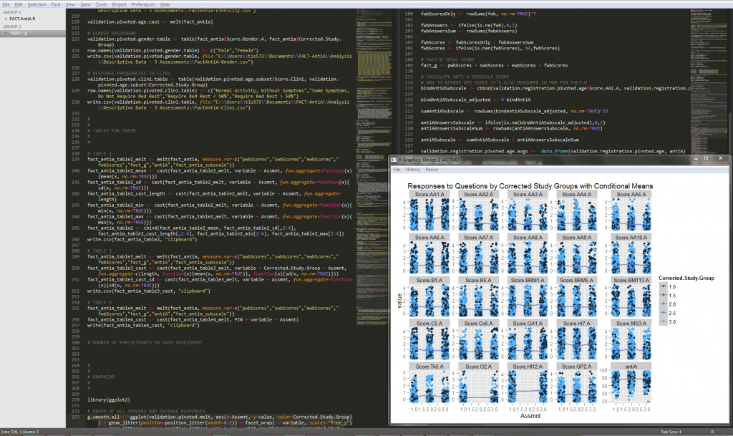
Task: Select legend entry 3.0 in Corrected.Study.Group
Action: click(x=673, y=321)
